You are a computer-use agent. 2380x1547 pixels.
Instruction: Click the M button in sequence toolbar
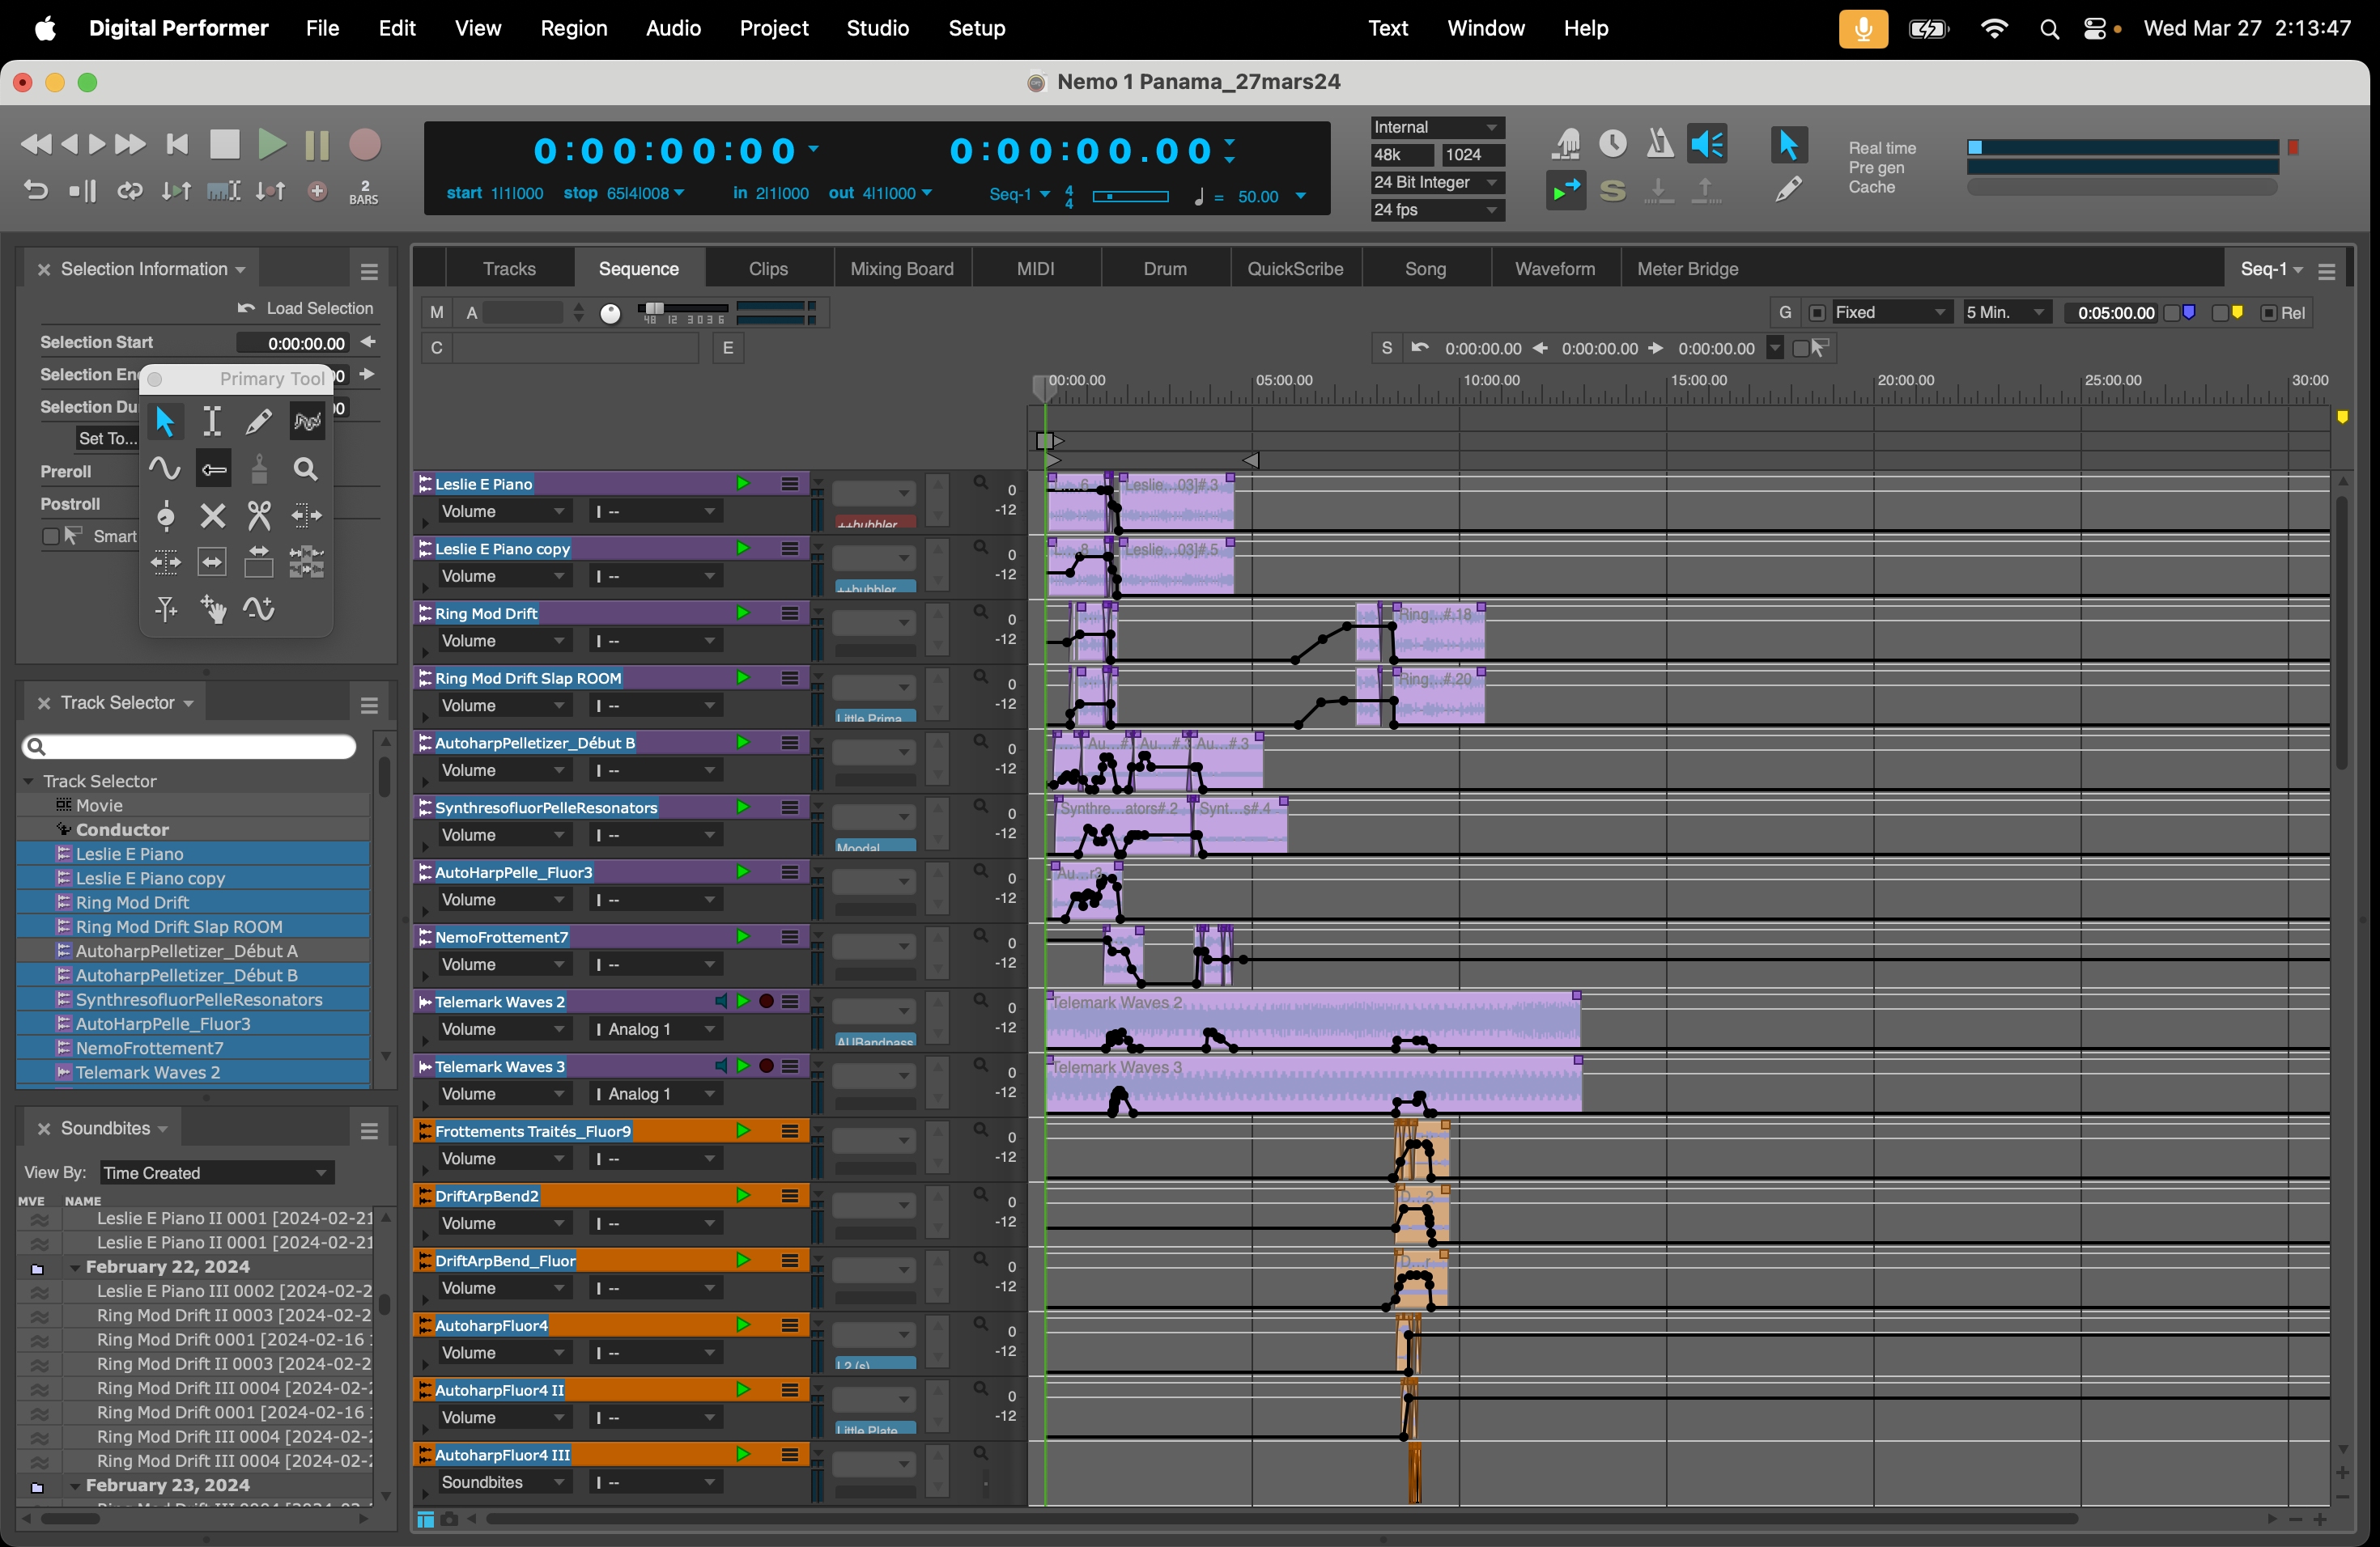click(436, 313)
